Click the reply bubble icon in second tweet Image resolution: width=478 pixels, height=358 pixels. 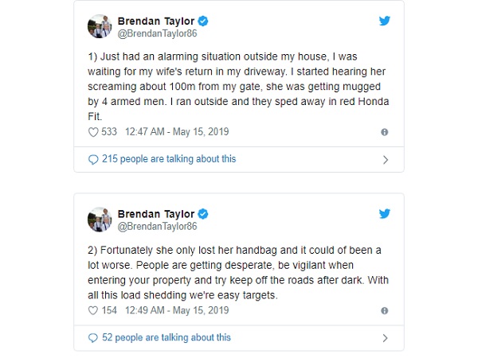(92, 337)
